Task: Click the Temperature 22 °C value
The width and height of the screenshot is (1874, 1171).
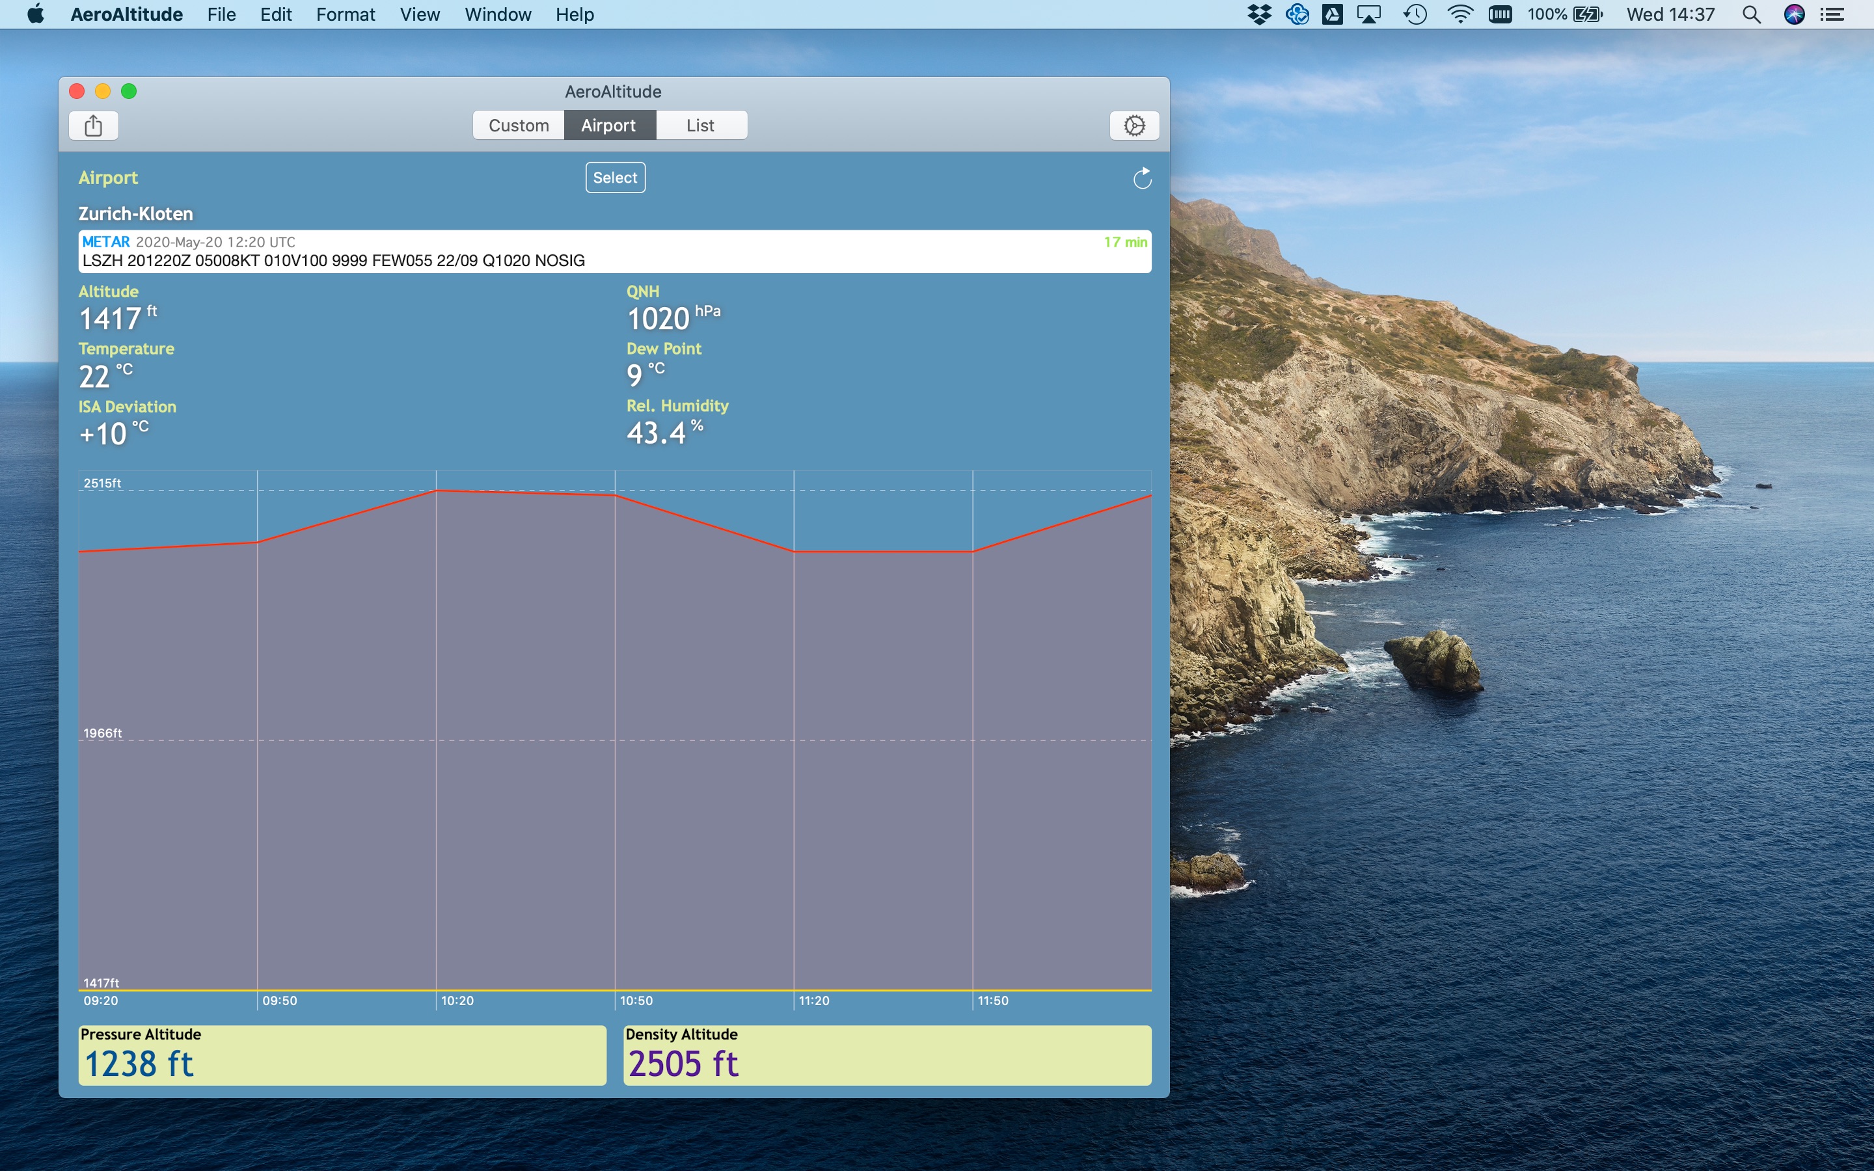Action: [x=105, y=375]
